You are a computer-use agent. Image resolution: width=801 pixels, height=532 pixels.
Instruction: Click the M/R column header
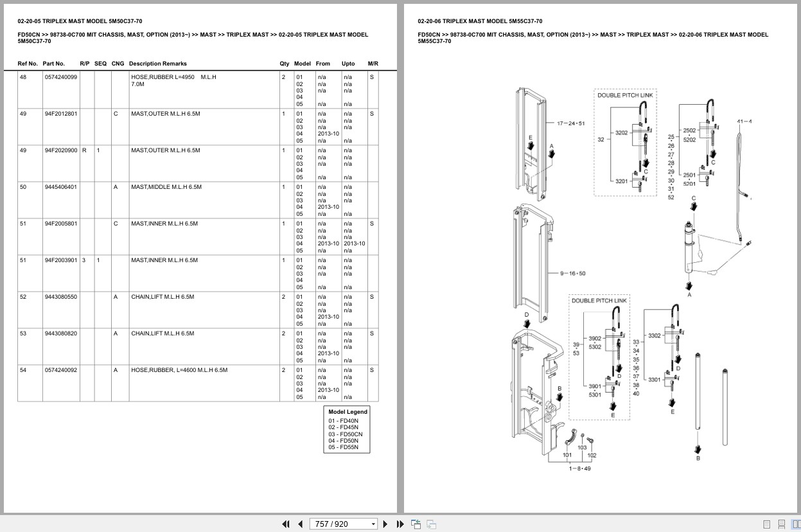[373, 64]
